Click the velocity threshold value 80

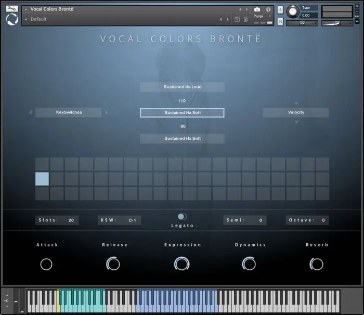click(183, 126)
